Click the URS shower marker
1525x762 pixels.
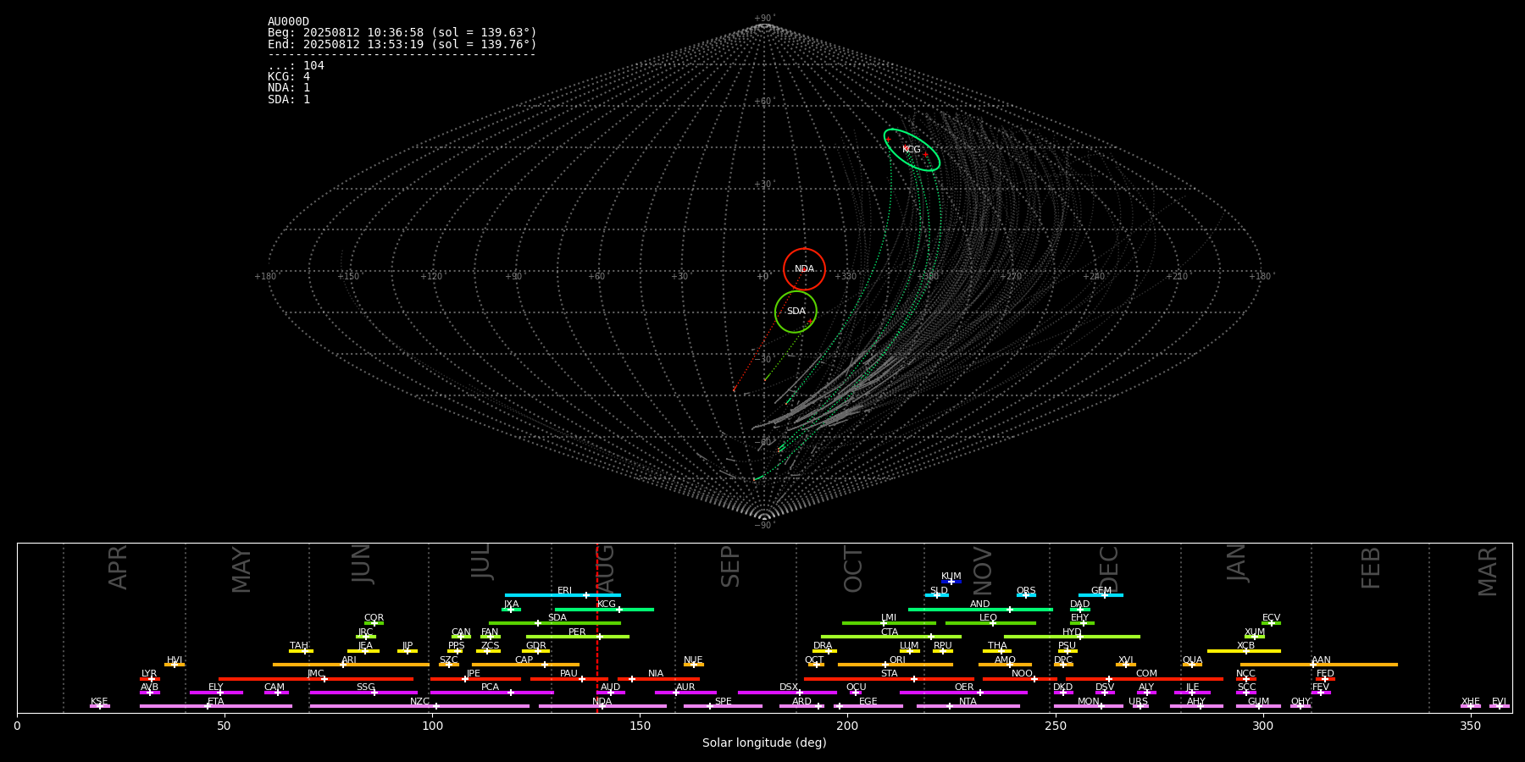(x=1140, y=706)
